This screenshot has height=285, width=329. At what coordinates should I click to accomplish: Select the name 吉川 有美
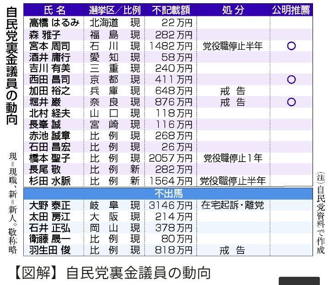point(49,69)
